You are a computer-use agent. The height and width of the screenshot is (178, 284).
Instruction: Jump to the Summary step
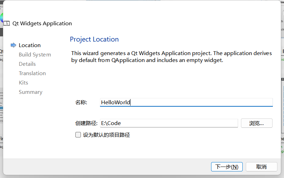[31, 92]
